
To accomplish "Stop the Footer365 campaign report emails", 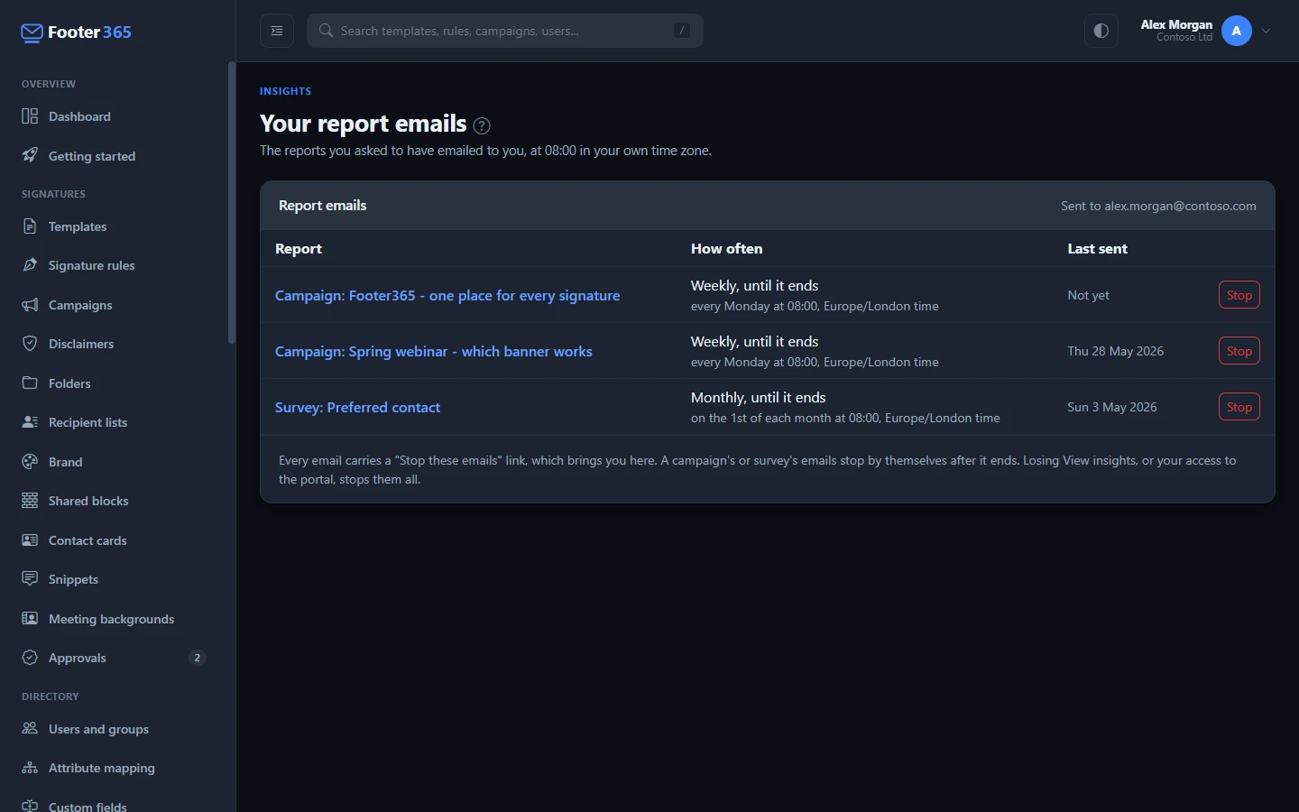I will tap(1239, 295).
